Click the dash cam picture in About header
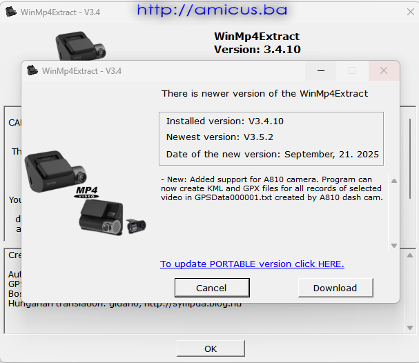 click(81, 46)
